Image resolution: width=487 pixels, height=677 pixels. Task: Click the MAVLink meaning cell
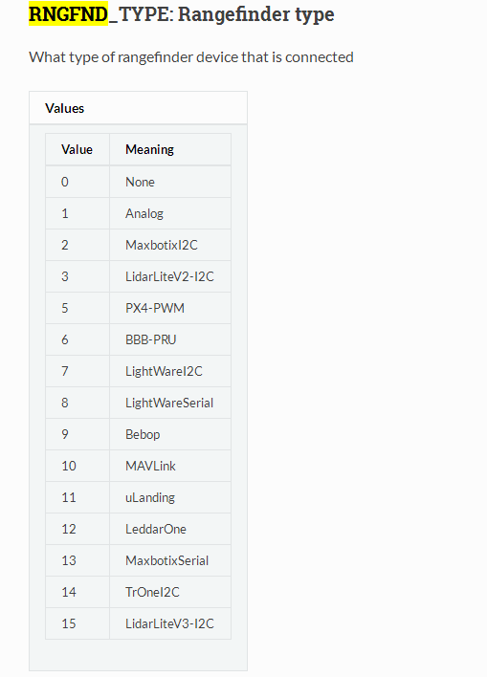point(170,466)
